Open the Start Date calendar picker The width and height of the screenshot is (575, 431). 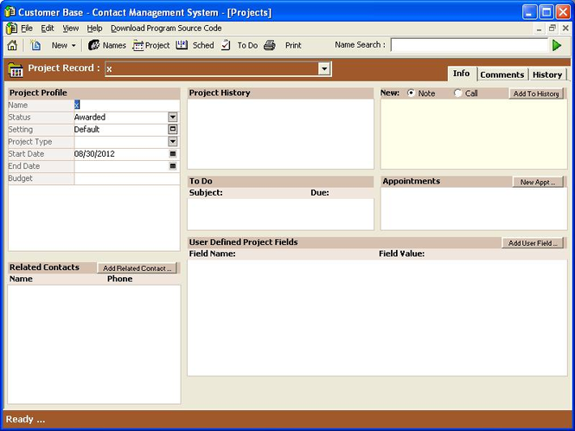point(172,154)
